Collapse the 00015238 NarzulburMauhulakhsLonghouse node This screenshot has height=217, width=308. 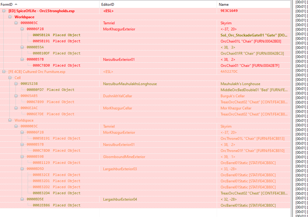coord(16,84)
